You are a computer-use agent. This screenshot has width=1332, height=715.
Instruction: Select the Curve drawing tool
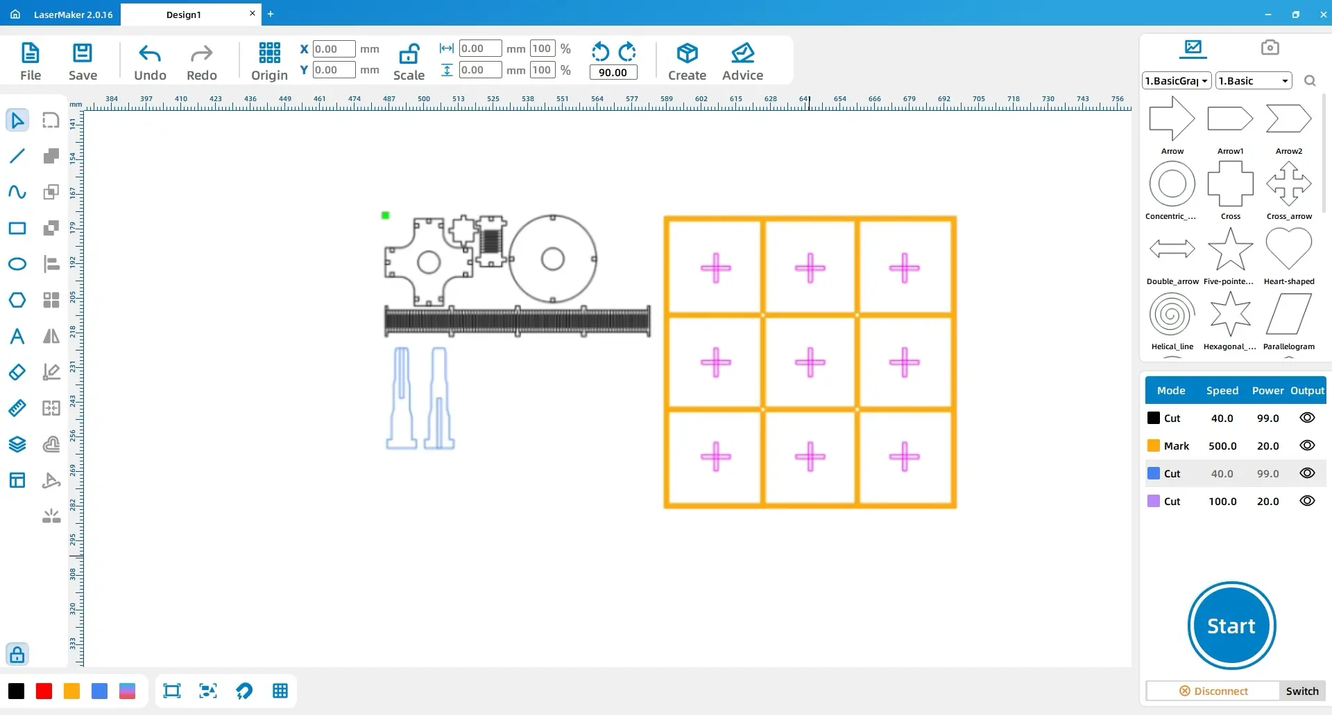pyautogui.click(x=17, y=192)
